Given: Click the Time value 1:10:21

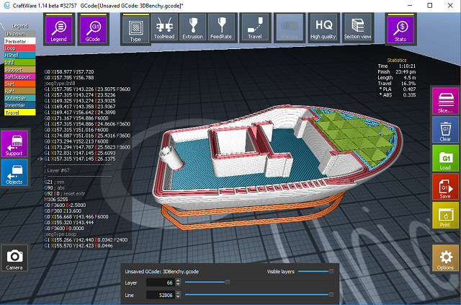Looking at the screenshot, I should pos(407,66).
